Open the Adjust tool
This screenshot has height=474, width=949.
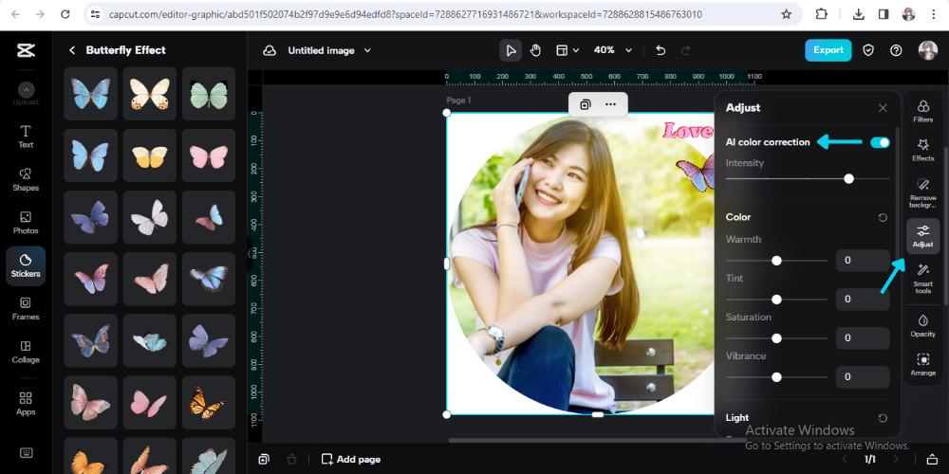pyautogui.click(x=923, y=236)
